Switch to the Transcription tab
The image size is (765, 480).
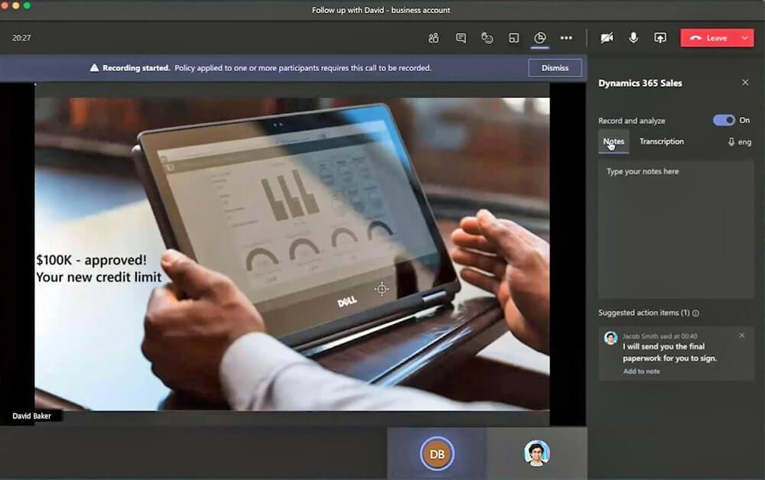662,141
